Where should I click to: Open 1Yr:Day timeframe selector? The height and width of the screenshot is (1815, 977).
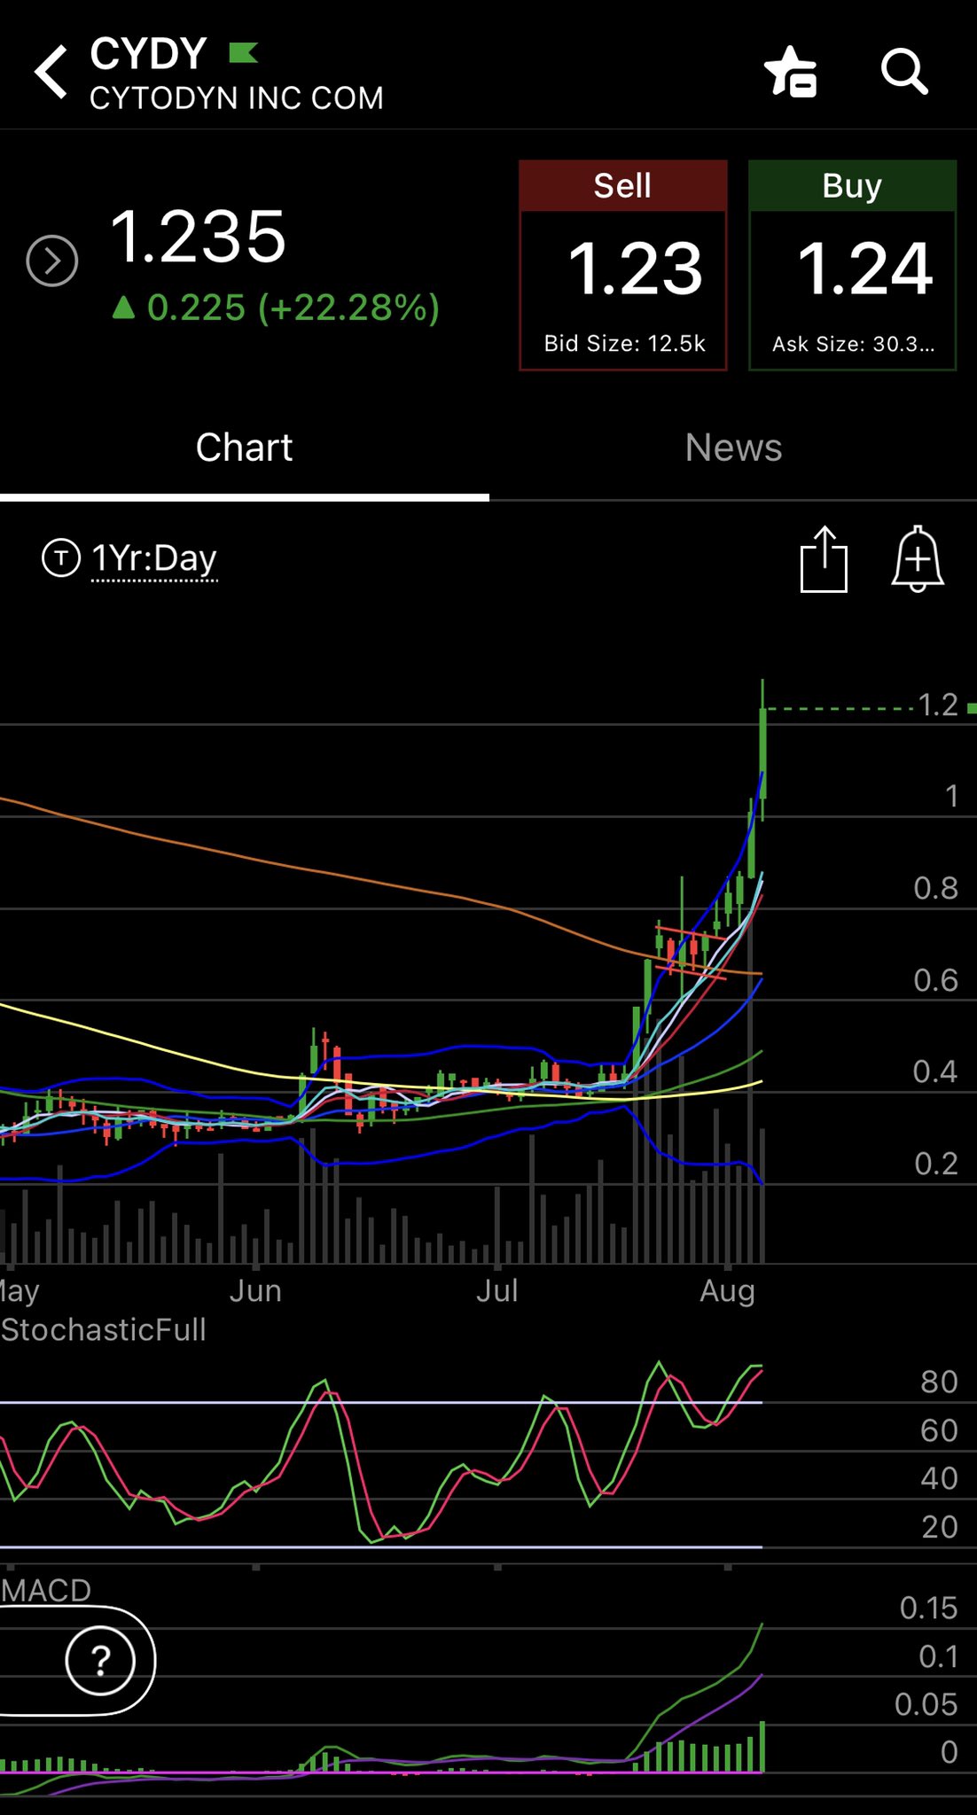click(154, 558)
